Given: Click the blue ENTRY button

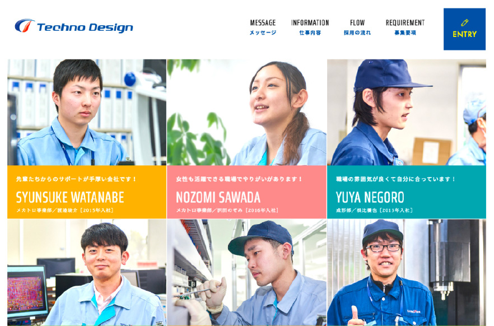Looking at the screenshot, I should [464, 29].
